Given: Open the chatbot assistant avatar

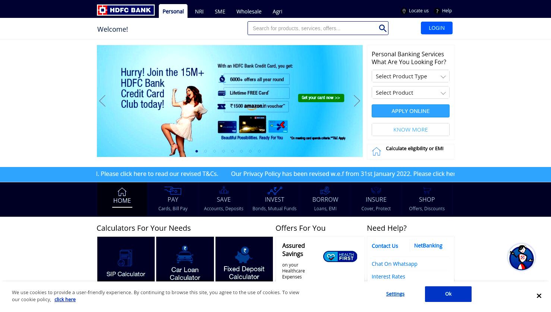Looking at the screenshot, I should [x=522, y=258].
